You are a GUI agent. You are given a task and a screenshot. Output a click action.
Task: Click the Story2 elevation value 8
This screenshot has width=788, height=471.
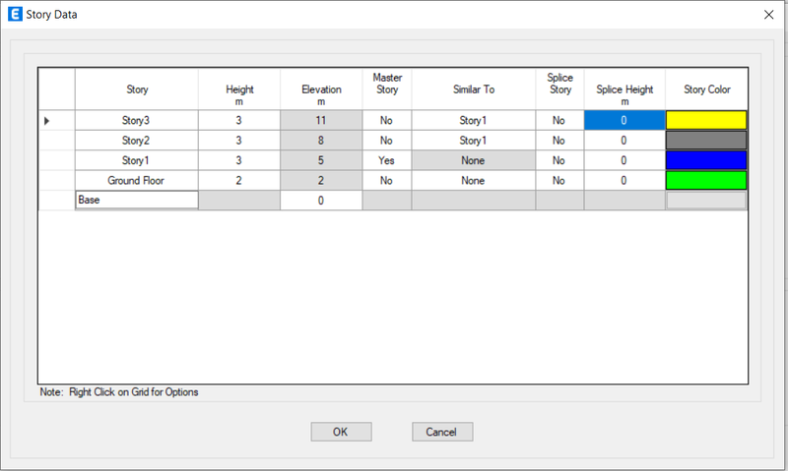[321, 141]
